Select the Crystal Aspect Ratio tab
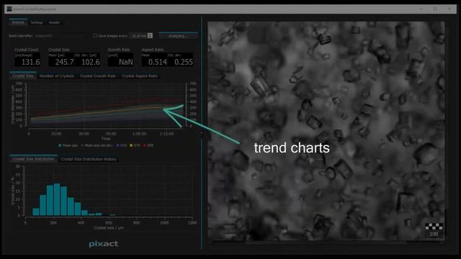The height and width of the screenshot is (259, 461). (140, 76)
